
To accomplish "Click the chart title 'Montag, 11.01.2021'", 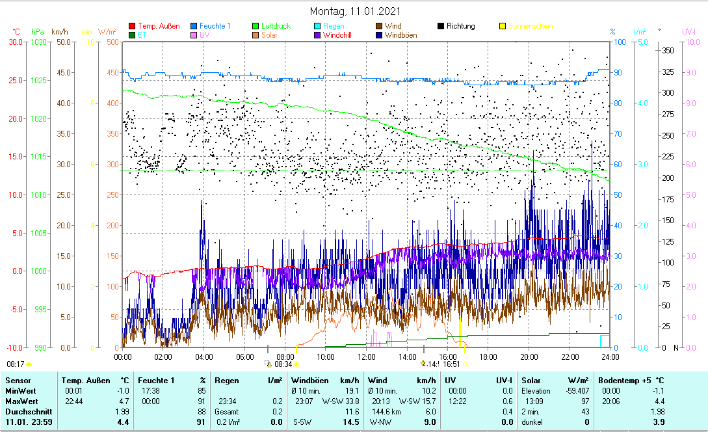I will click(x=355, y=11).
